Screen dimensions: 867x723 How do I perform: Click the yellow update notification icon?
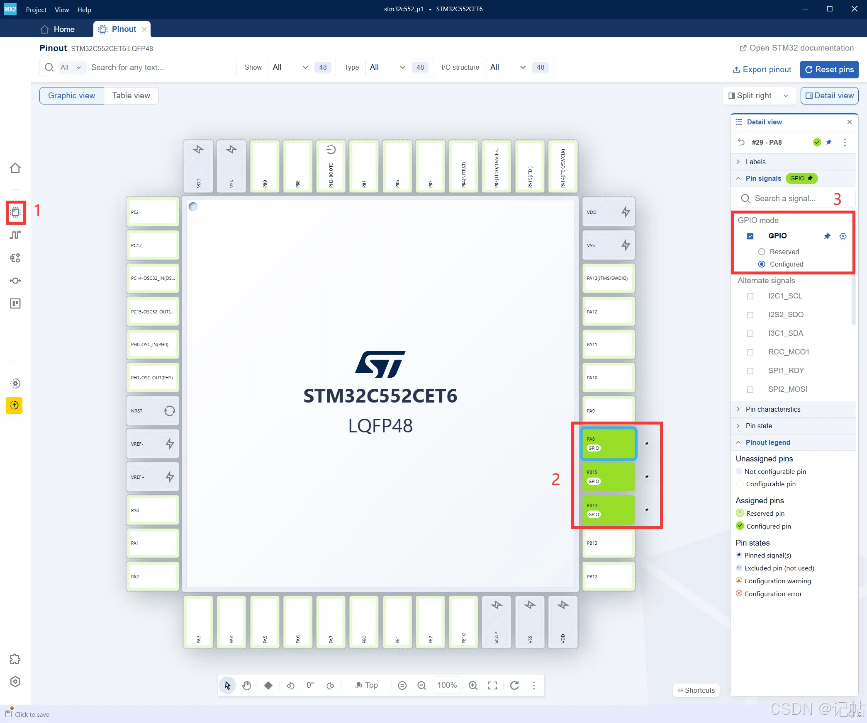click(x=14, y=405)
